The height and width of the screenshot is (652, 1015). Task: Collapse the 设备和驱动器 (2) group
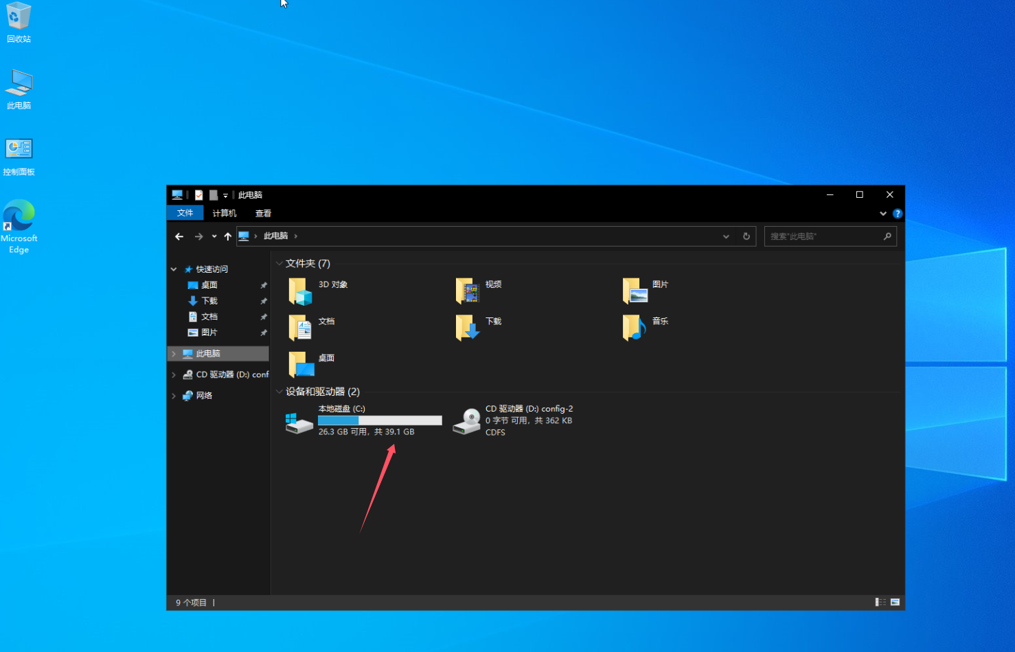tap(280, 392)
